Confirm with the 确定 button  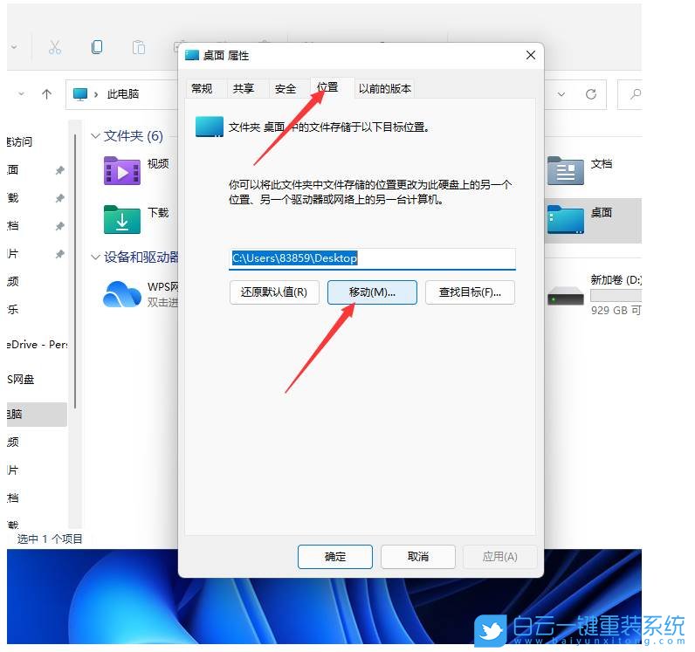click(x=334, y=557)
